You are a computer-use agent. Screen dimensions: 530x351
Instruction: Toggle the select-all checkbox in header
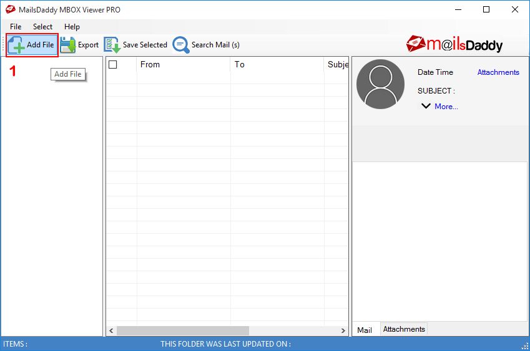(x=113, y=64)
